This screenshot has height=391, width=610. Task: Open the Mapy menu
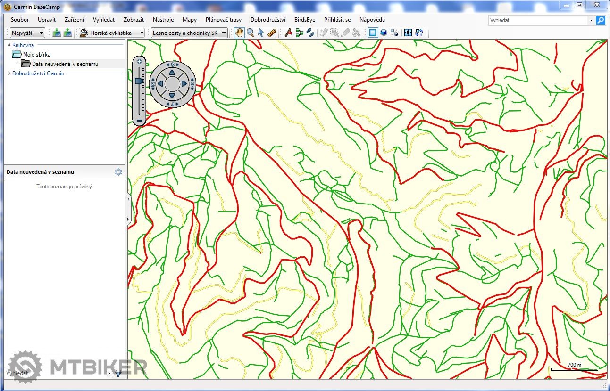point(190,20)
